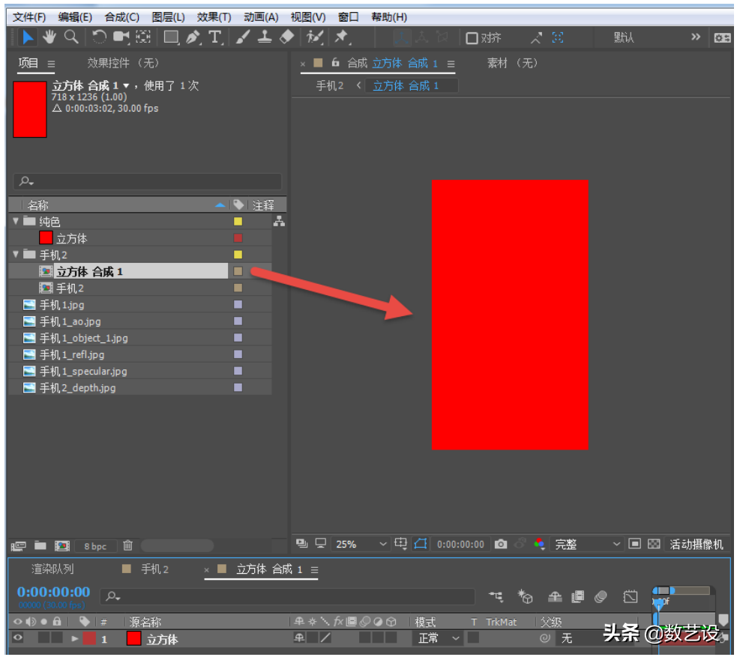Image resolution: width=737 pixels, height=660 pixels.
Task: Delete selected item with trash icon
Action: [127, 545]
